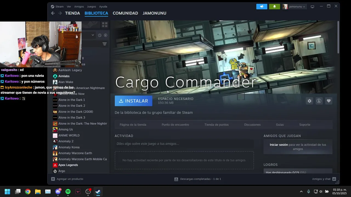Open the Steam menu
This screenshot has height=197, width=351.
(59, 7)
